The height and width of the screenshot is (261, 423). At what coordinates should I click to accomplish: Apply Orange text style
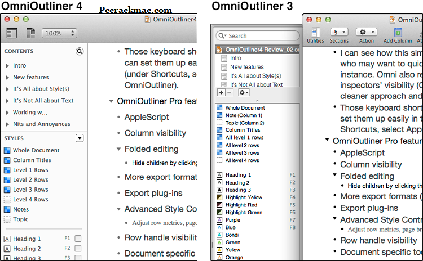(234, 258)
